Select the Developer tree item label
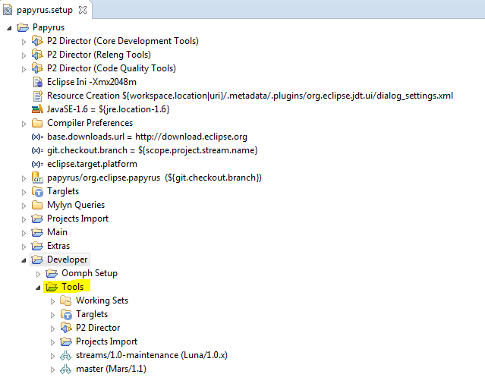 (x=67, y=259)
